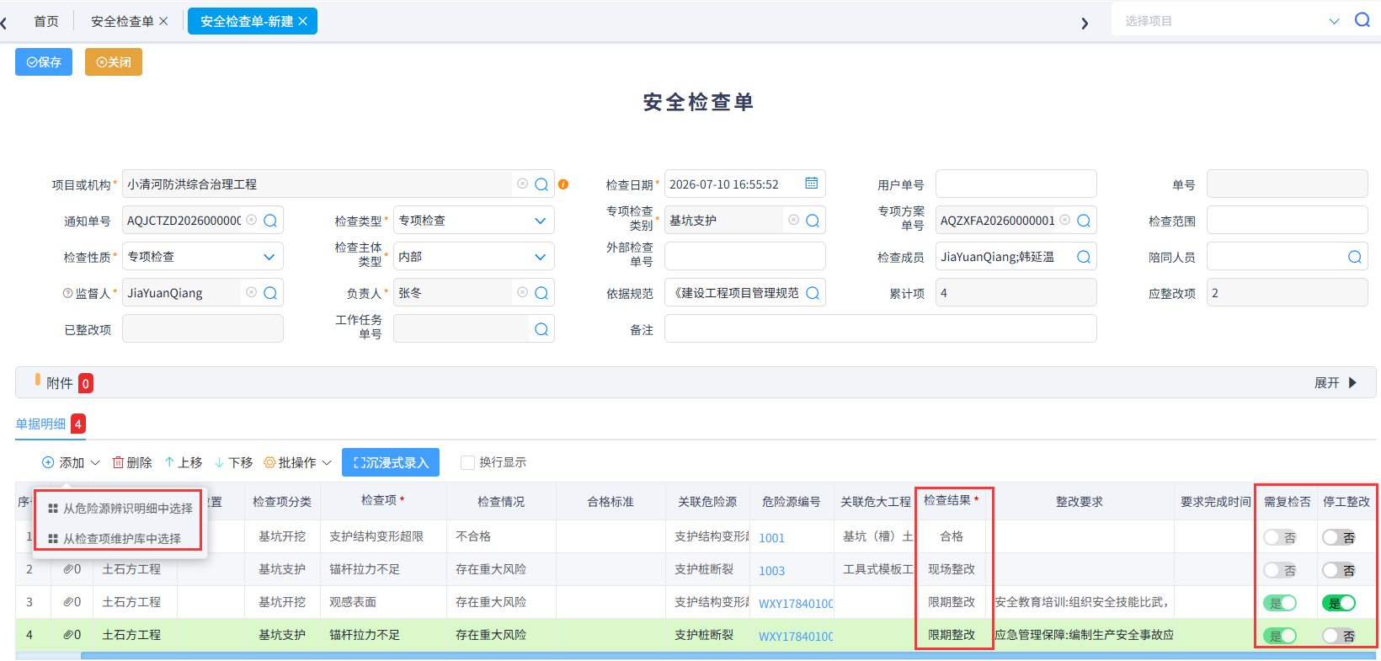
Task: Open lookup for 通知单号 field
Action: (270, 221)
